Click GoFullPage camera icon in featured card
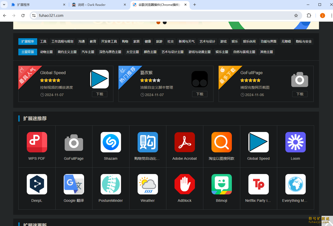 click(300, 79)
